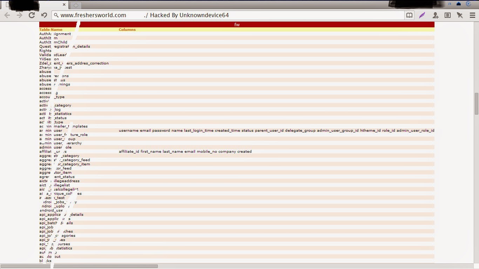
Task: Click the magnifier icon in the address bar
Action: pyautogui.click(x=56, y=15)
